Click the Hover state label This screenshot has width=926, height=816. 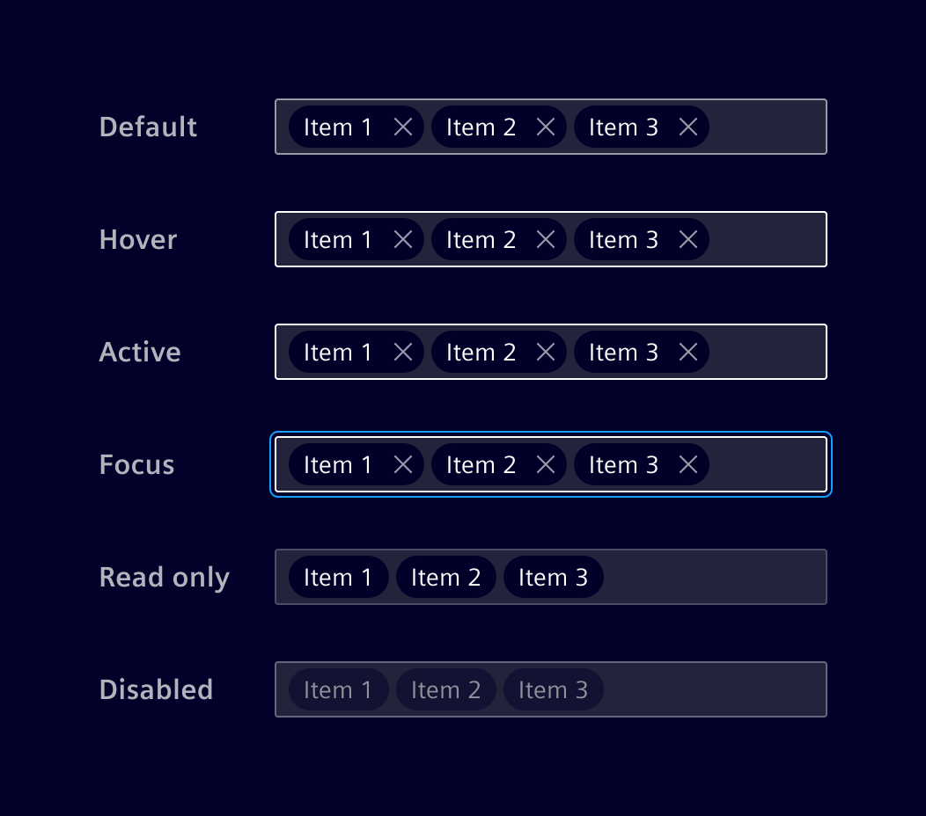pyautogui.click(x=137, y=239)
